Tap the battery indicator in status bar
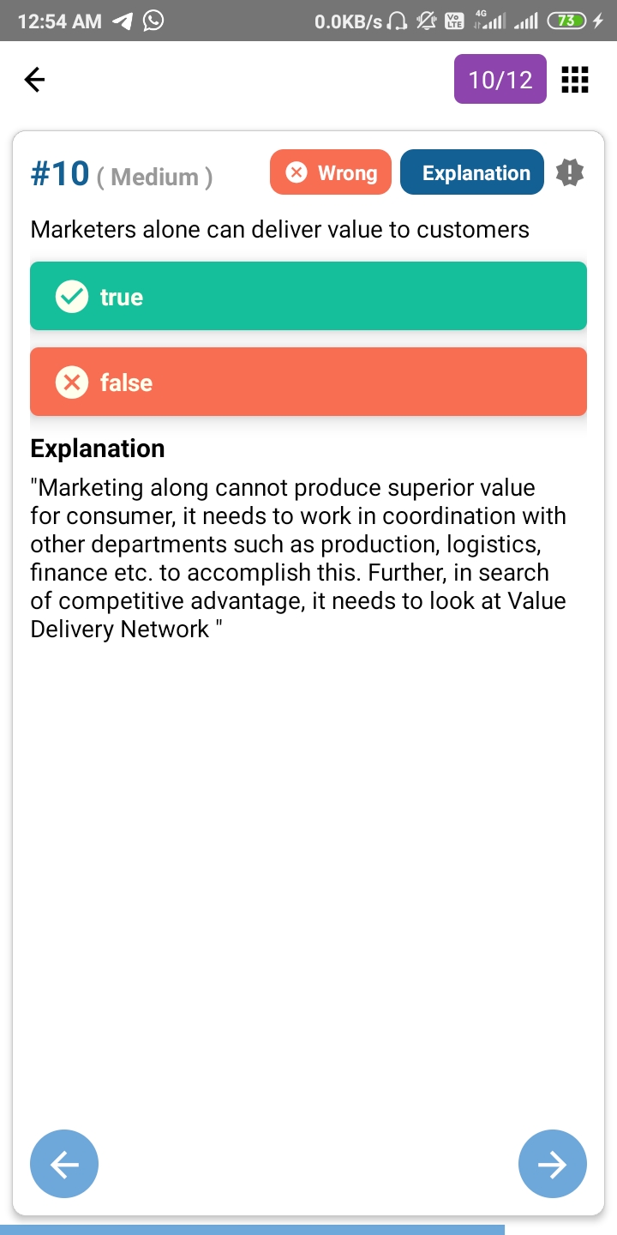Image resolution: width=617 pixels, height=1235 pixels. (x=566, y=21)
